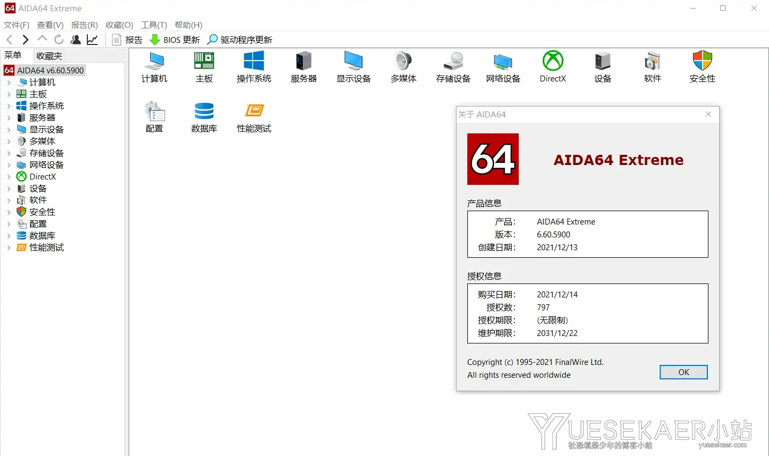Screen dimensions: 769x456
Task: Click OK in the 关于 AIDA64 dialog
Action: (x=684, y=372)
